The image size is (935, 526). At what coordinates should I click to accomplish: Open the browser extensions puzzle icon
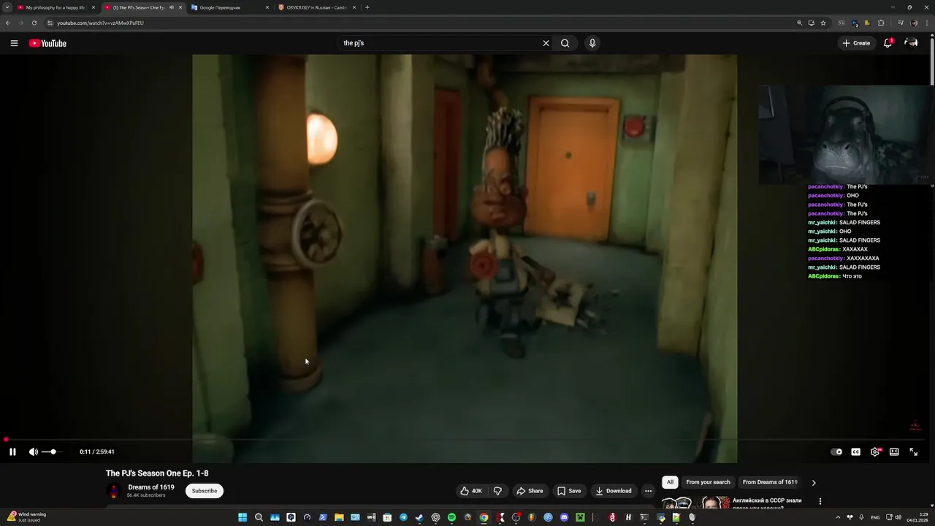click(881, 23)
